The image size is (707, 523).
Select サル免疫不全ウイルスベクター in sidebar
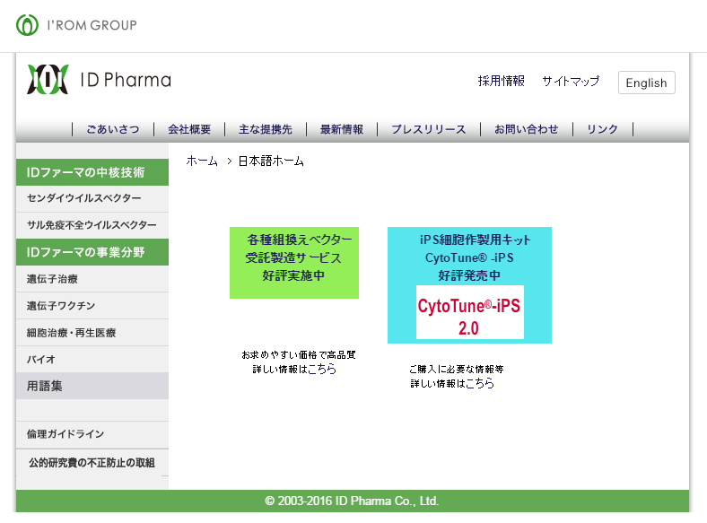pos(92,225)
